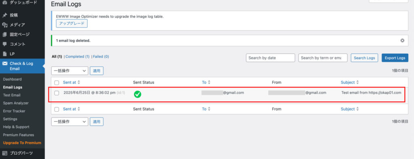Open Spam Analyzer submenu item
This screenshot has width=414, height=159.
(x=16, y=103)
